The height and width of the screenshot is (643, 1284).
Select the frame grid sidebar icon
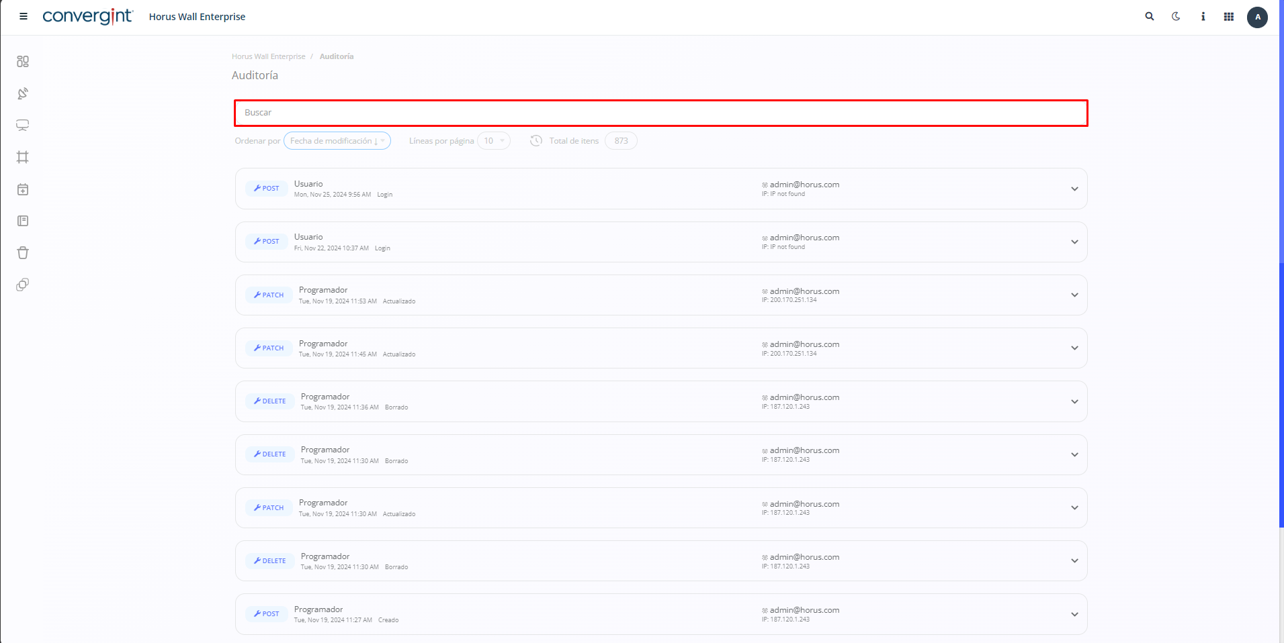point(23,157)
